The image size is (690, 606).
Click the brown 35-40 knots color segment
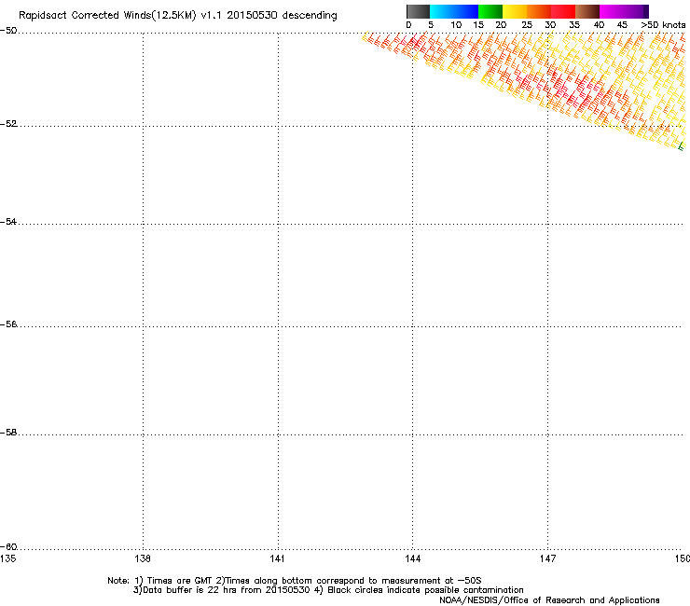coord(587,11)
